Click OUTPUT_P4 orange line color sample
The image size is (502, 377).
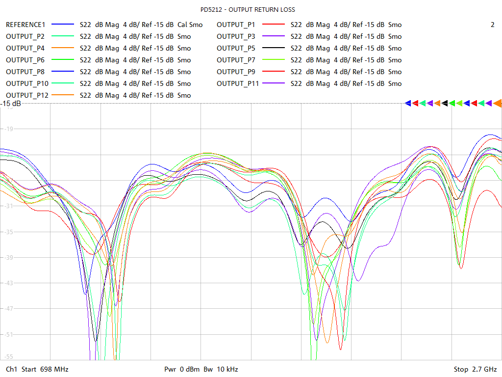[63, 48]
